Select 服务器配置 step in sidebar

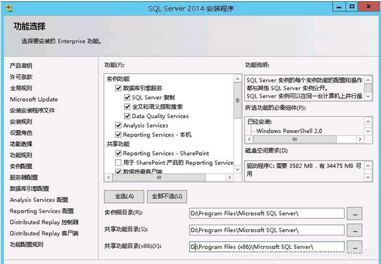tap(24, 178)
